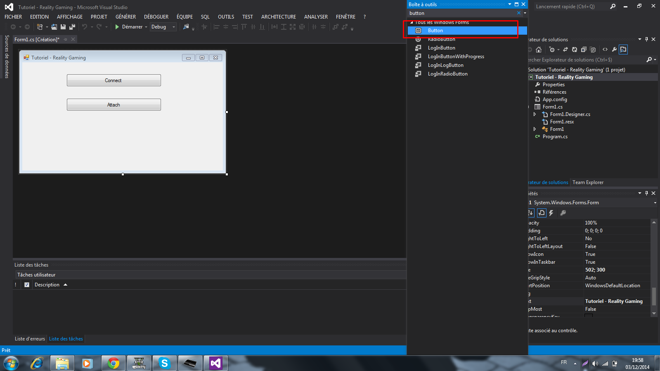
Task: Click the Refresh icon in Solution Explorer
Action: coord(575,50)
